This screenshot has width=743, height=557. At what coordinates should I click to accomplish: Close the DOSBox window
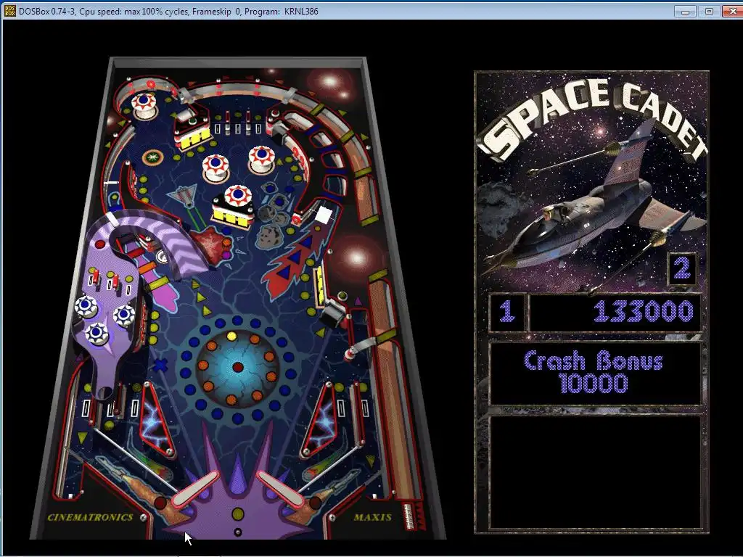coord(732,11)
